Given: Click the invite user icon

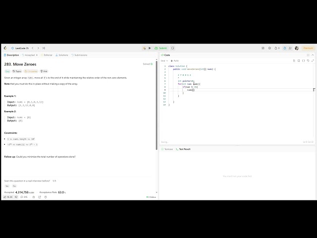Looking at the screenshot, I should click(x=290, y=48).
